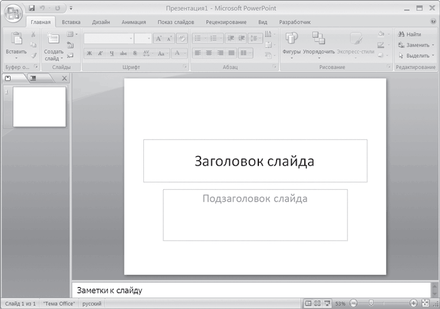
Task: Expand the Шрифт group dialog launcher
Action: point(185,67)
